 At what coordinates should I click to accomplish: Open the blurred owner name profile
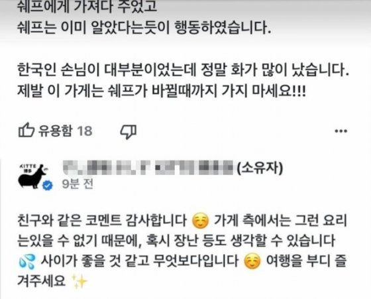pos(148,168)
